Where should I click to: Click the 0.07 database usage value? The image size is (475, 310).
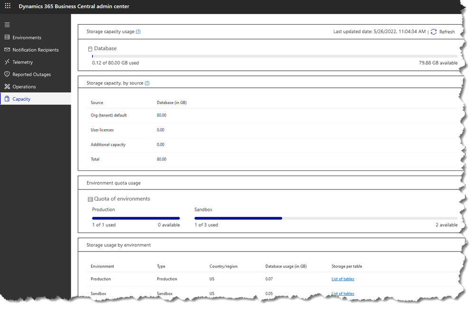pyautogui.click(x=269, y=279)
